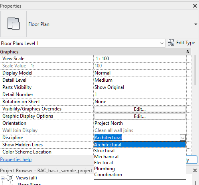The width and height of the screenshot is (199, 185).
Task: Click the Scale Value property label
Action: click(18, 66)
